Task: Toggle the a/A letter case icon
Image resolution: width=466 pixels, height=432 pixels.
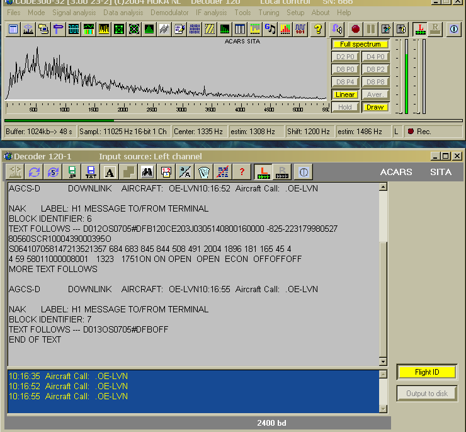Action: [185, 172]
